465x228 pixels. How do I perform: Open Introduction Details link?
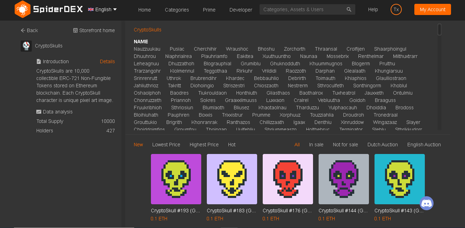[107, 61]
